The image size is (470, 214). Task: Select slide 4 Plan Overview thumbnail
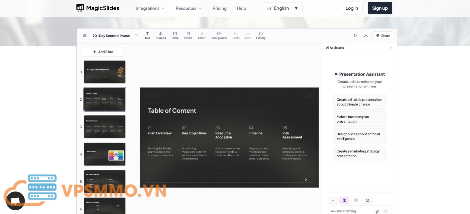(x=105, y=154)
